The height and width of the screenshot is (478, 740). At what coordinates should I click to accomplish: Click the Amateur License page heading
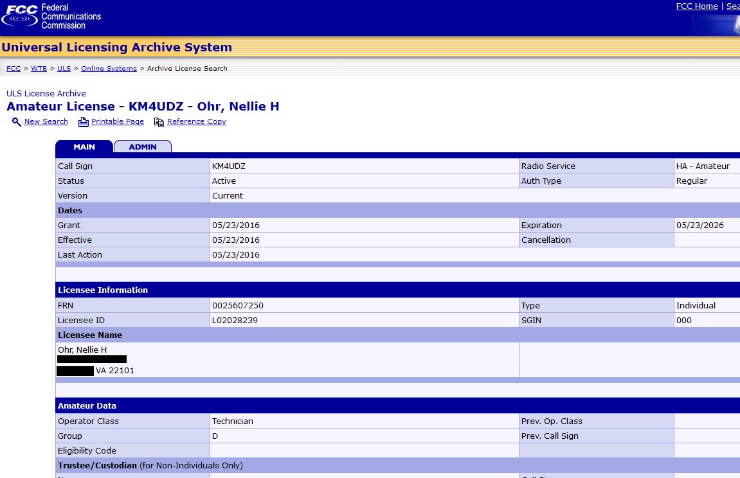click(143, 107)
